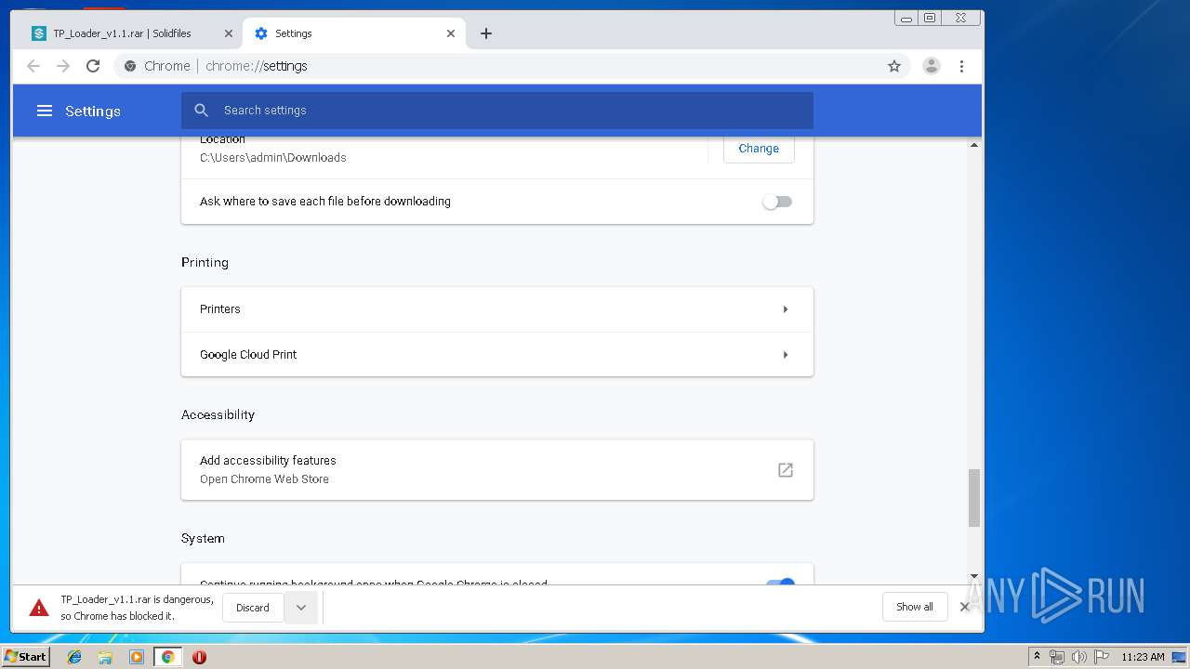The image size is (1190, 669).
Task: Click the Chrome site info icon
Action: point(130,66)
